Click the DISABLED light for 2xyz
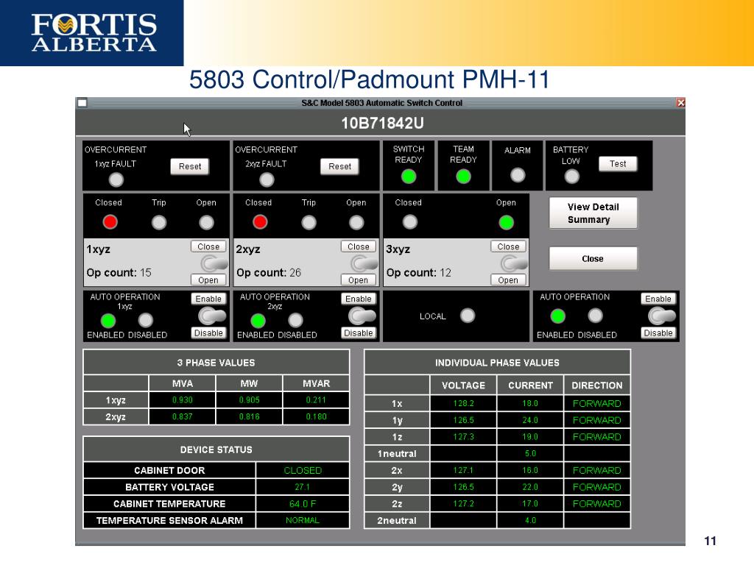The width and height of the screenshot is (754, 565). tap(296, 320)
